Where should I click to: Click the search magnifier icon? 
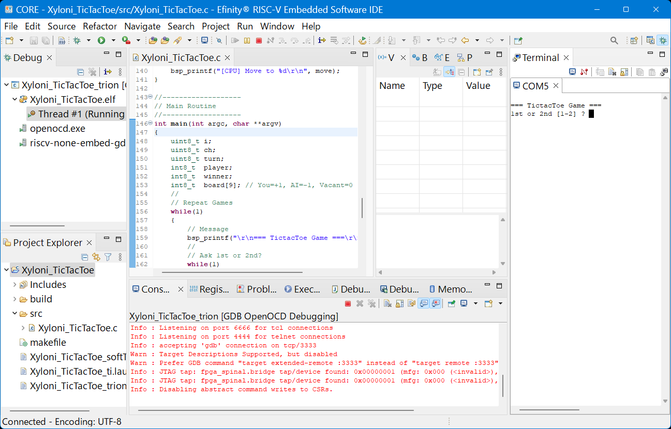click(614, 40)
